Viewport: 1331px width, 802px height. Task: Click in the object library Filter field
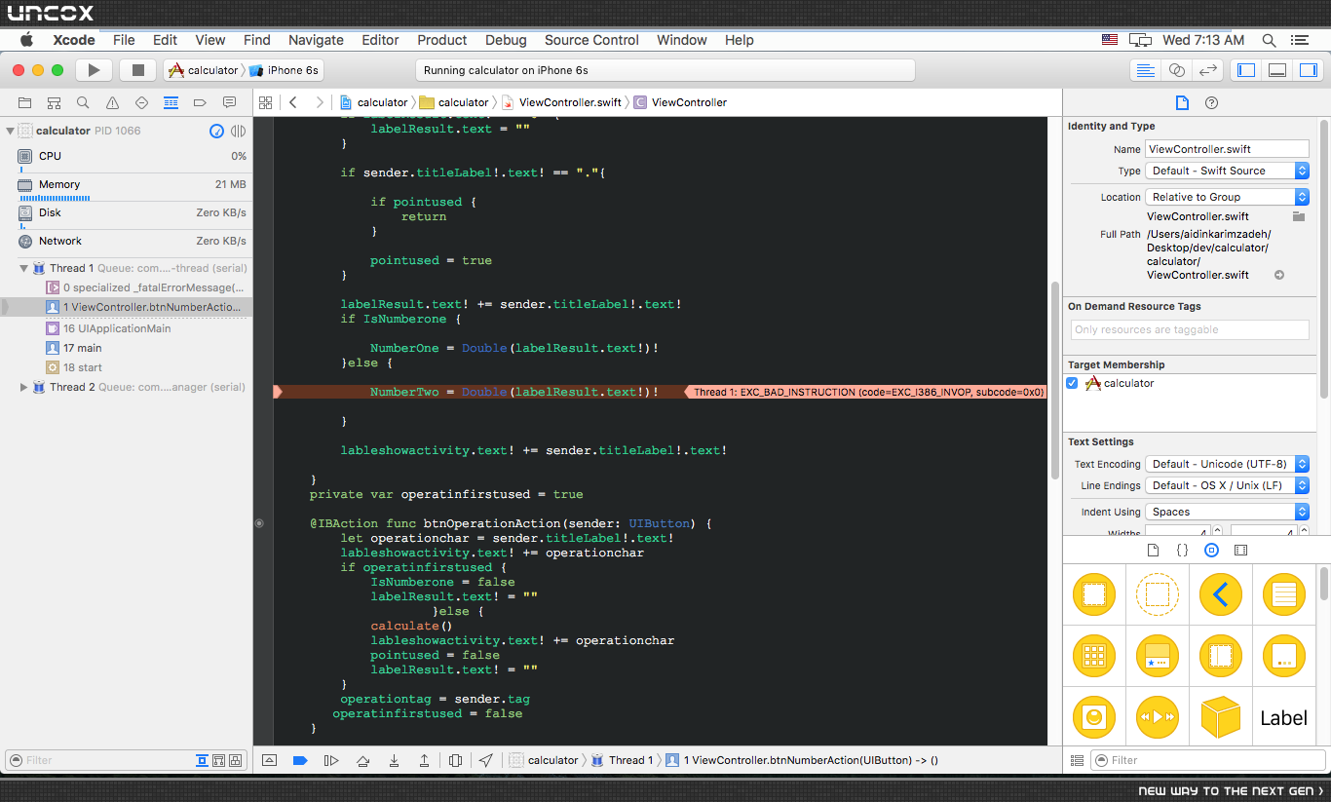tap(1208, 760)
